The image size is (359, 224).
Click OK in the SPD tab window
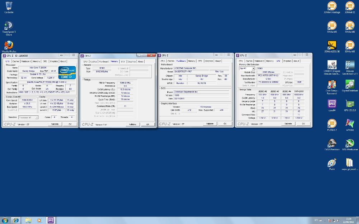(x=303, y=124)
